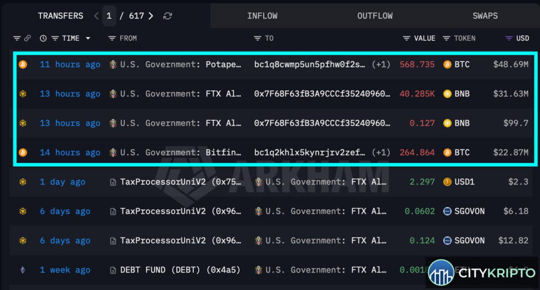
Task: Click the USD amount $48.69M
Action: (510, 64)
